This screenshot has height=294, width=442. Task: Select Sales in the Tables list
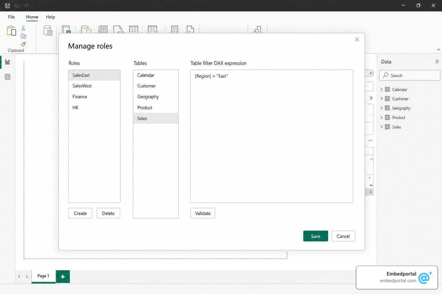tap(156, 118)
